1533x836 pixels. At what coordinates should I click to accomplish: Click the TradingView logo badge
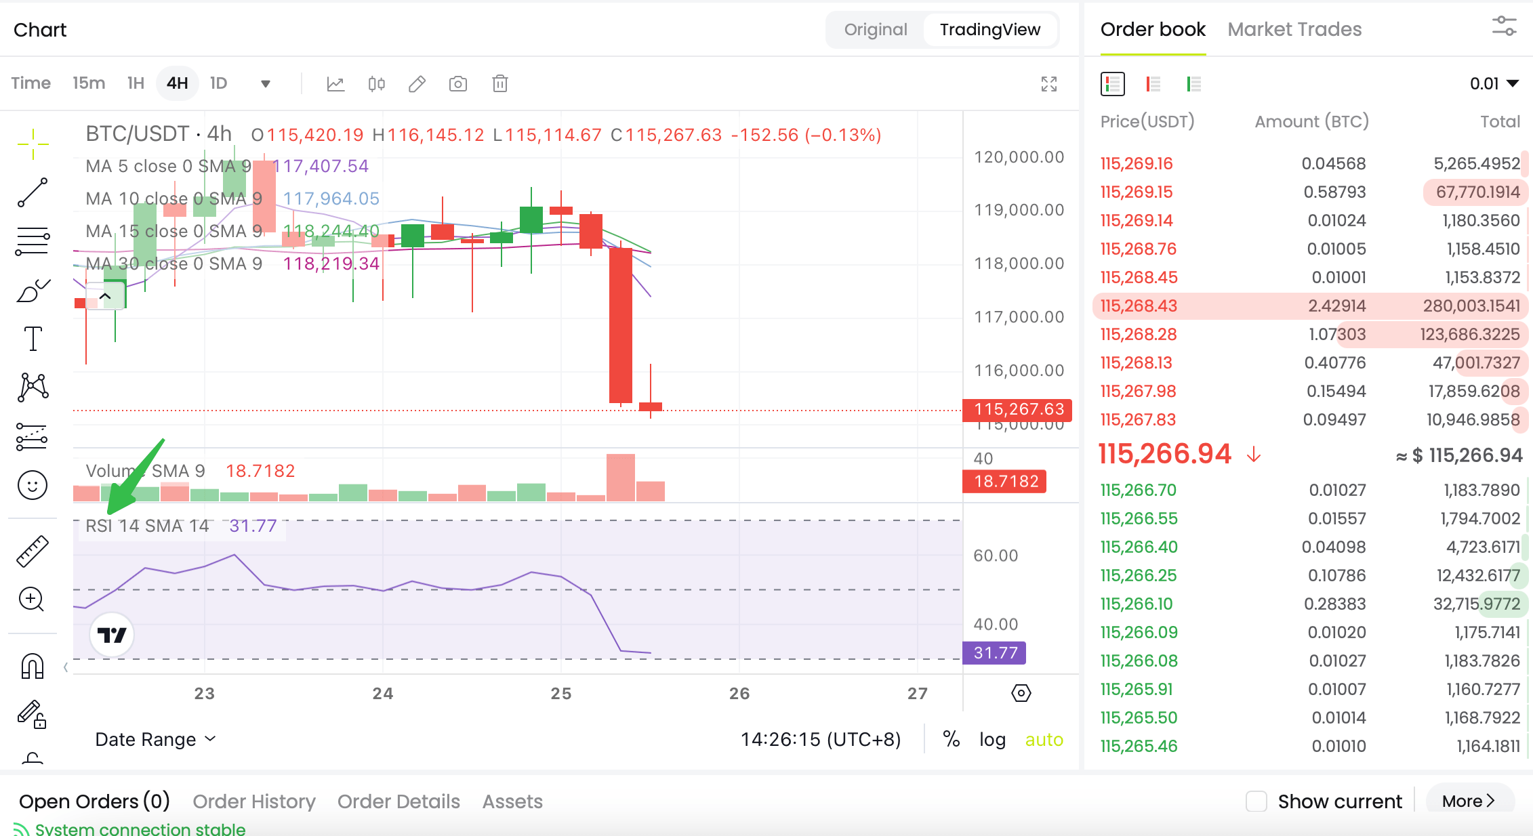click(112, 635)
